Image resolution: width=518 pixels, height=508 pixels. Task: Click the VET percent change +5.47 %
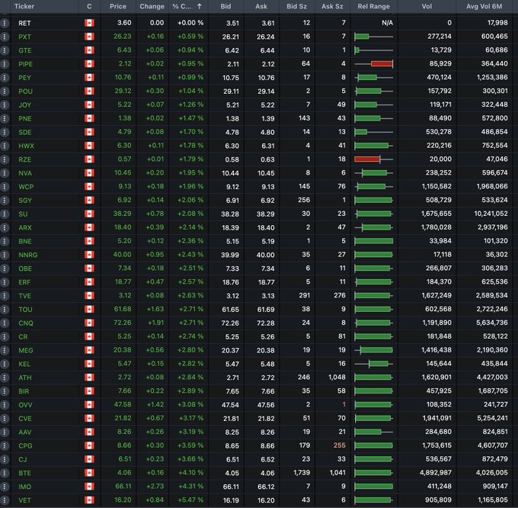coord(190,500)
